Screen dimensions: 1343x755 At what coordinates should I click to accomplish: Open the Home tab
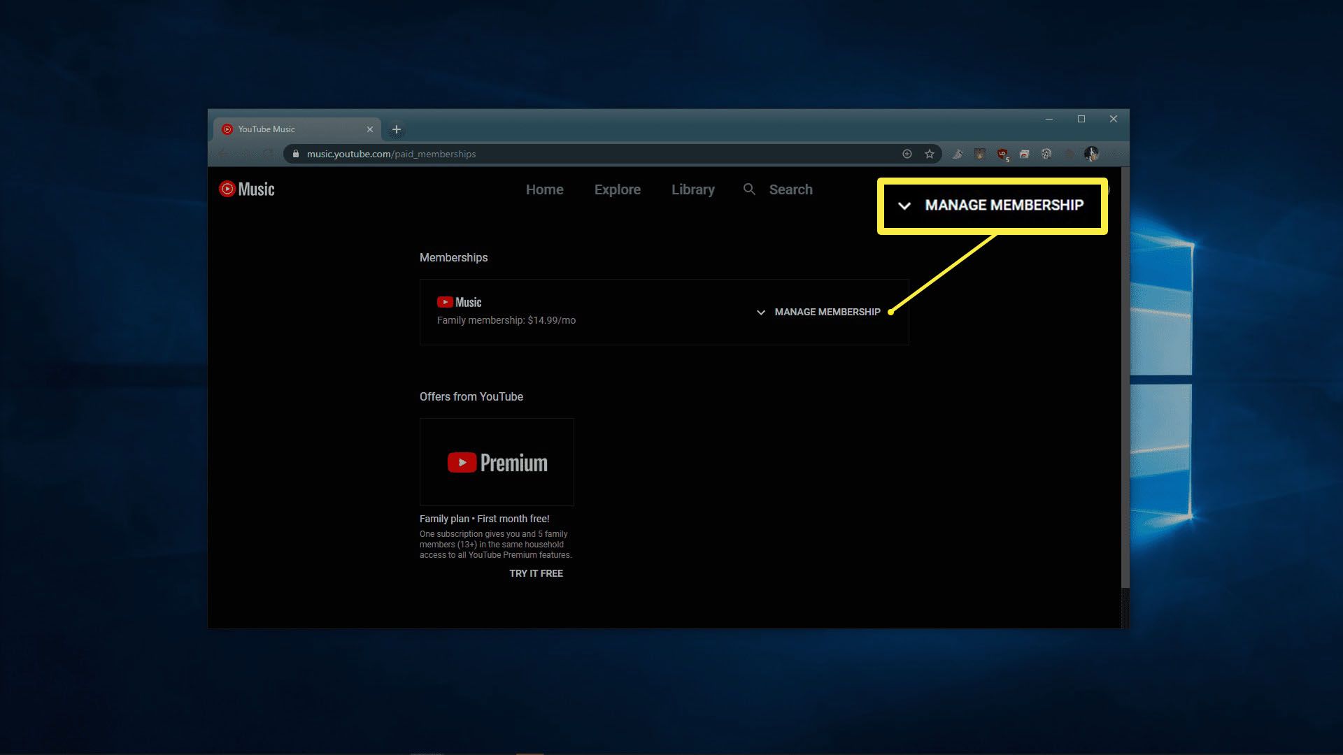[544, 189]
